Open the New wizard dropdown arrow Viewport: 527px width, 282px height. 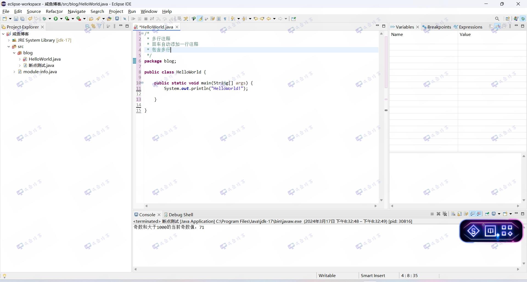coord(10,19)
